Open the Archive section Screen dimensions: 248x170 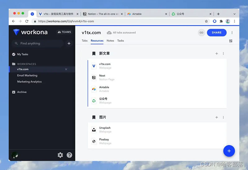22,92
